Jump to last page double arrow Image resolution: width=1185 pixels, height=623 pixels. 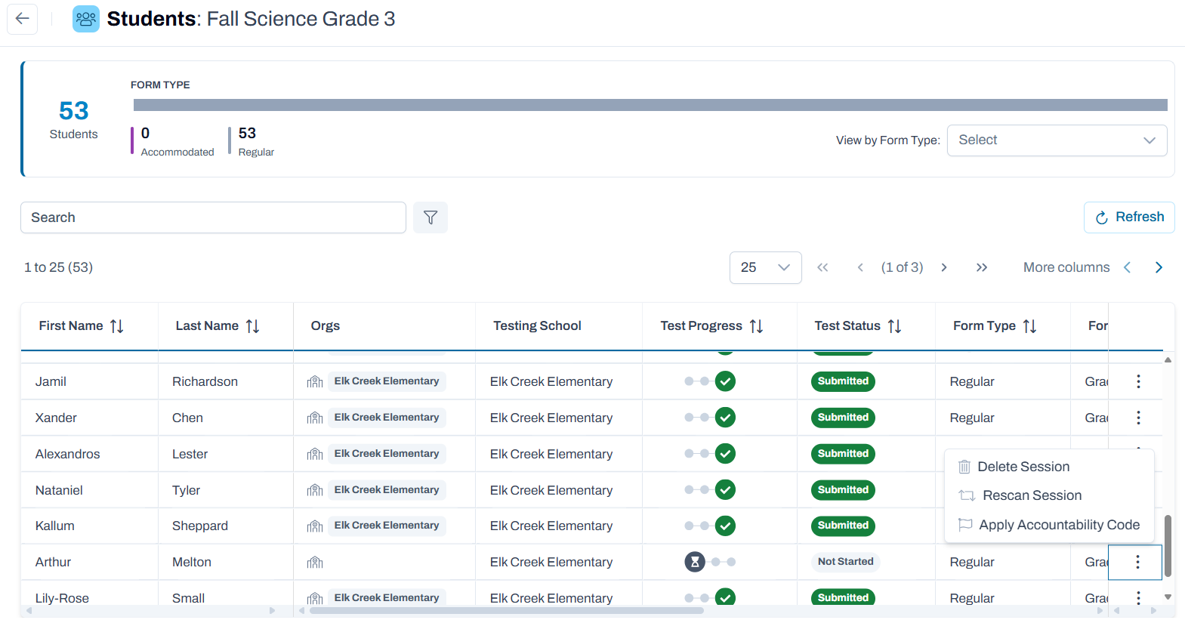tap(982, 267)
